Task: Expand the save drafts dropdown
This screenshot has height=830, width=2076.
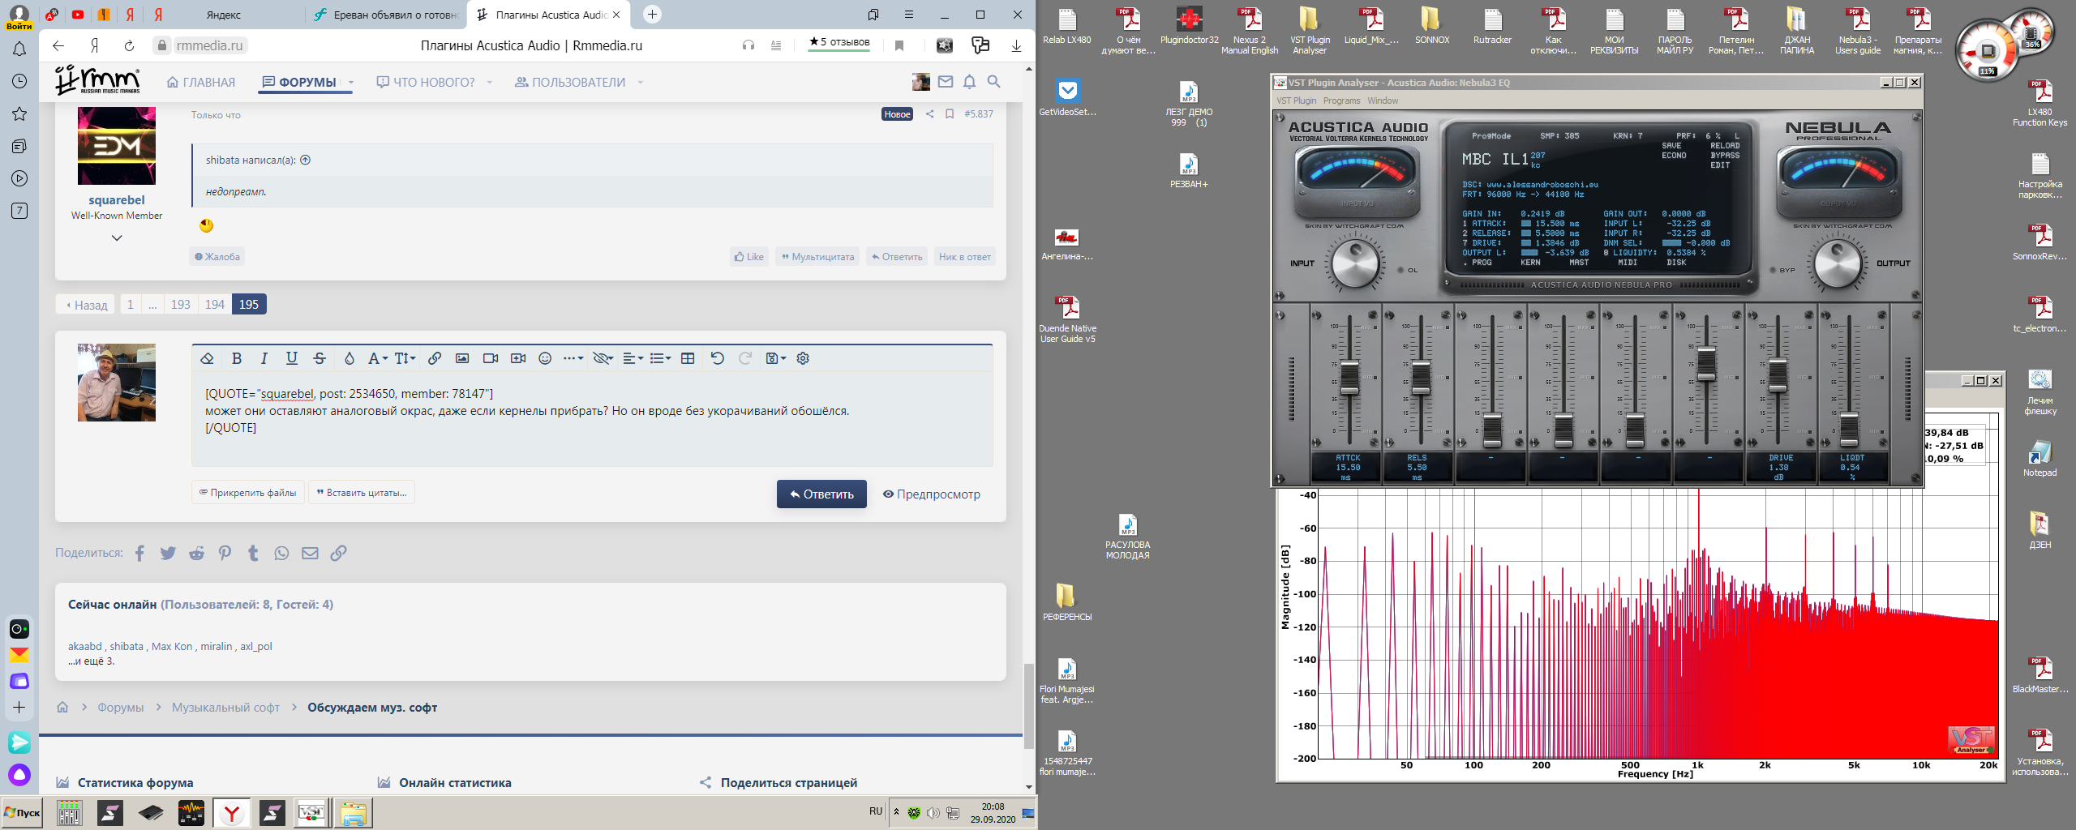Action: click(x=776, y=358)
